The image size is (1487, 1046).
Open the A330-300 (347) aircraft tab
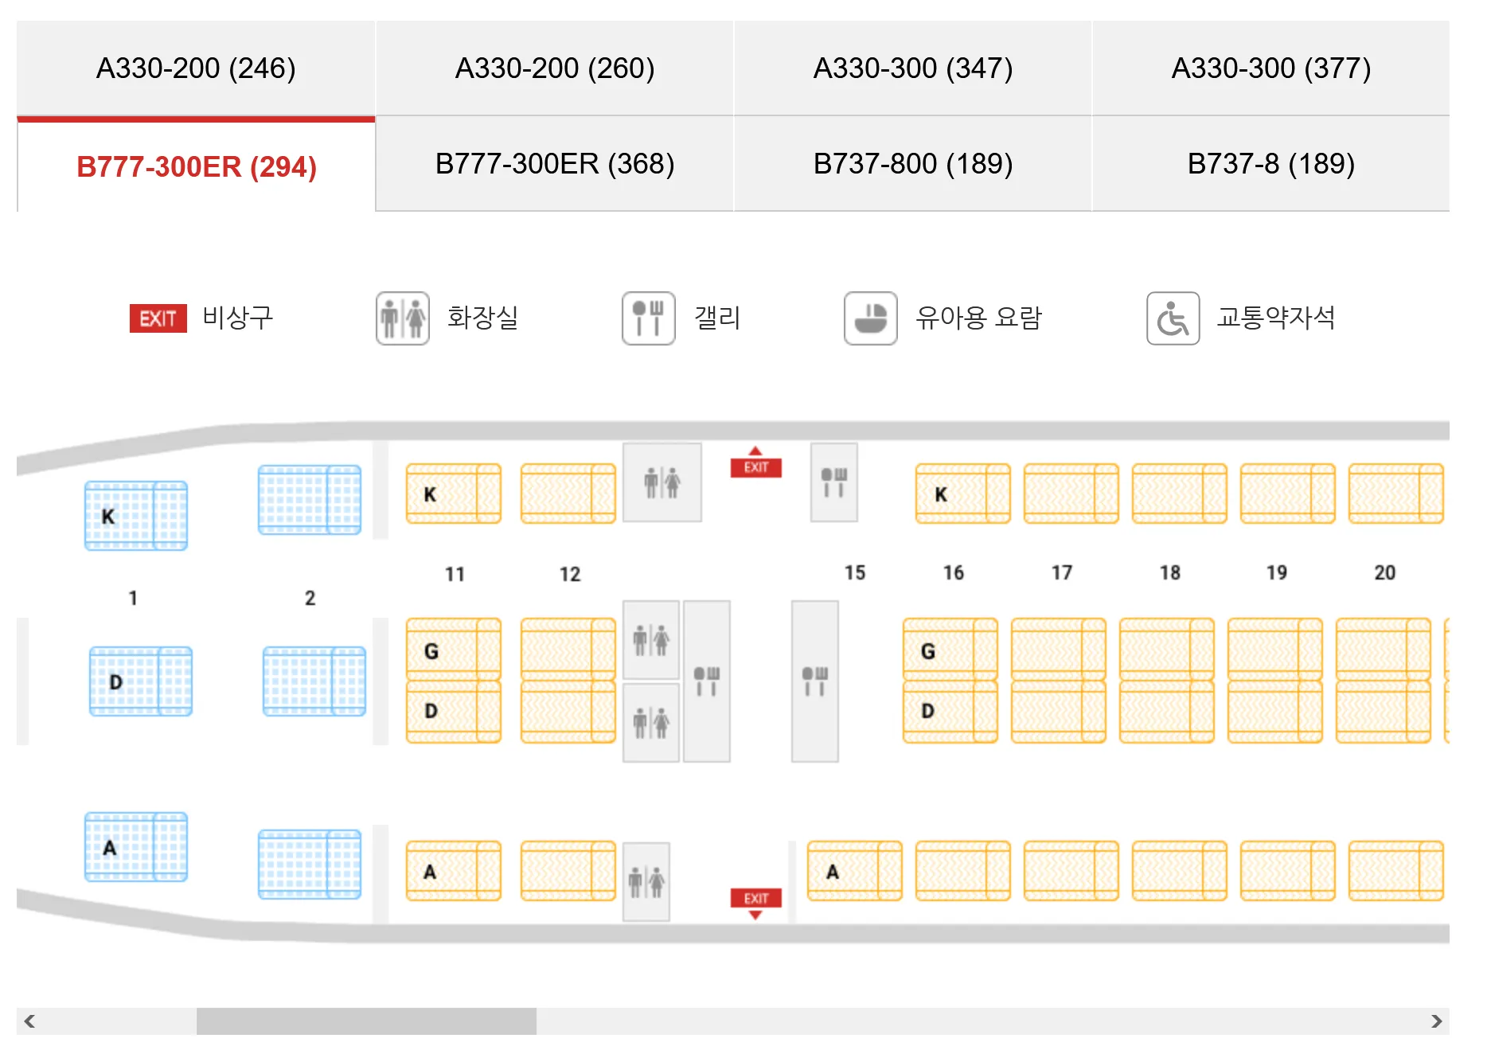click(912, 68)
